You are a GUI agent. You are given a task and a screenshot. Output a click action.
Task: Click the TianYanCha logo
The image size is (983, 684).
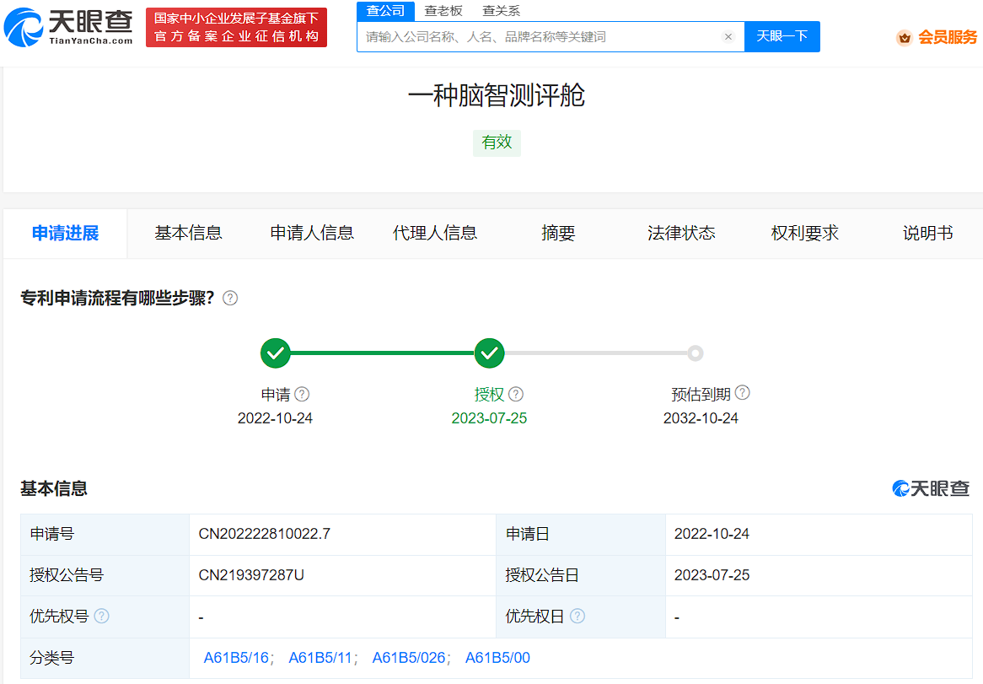click(68, 28)
